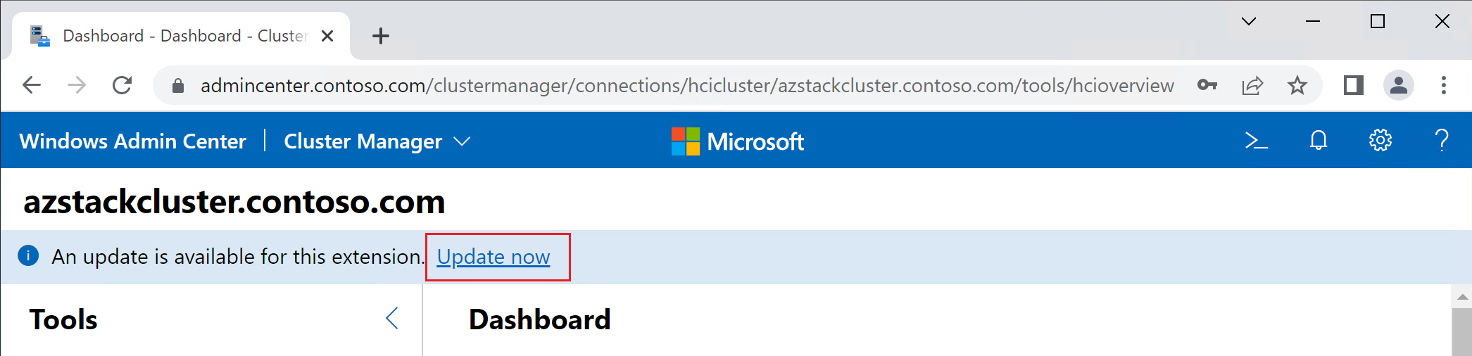The height and width of the screenshot is (356, 1472).
Task: Toggle the browser side panel icon
Action: 1354,86
